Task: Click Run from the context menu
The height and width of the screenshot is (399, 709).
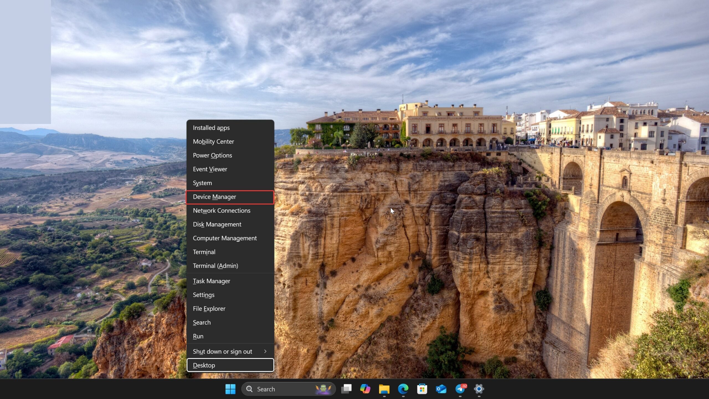Action: coord(198,336)
